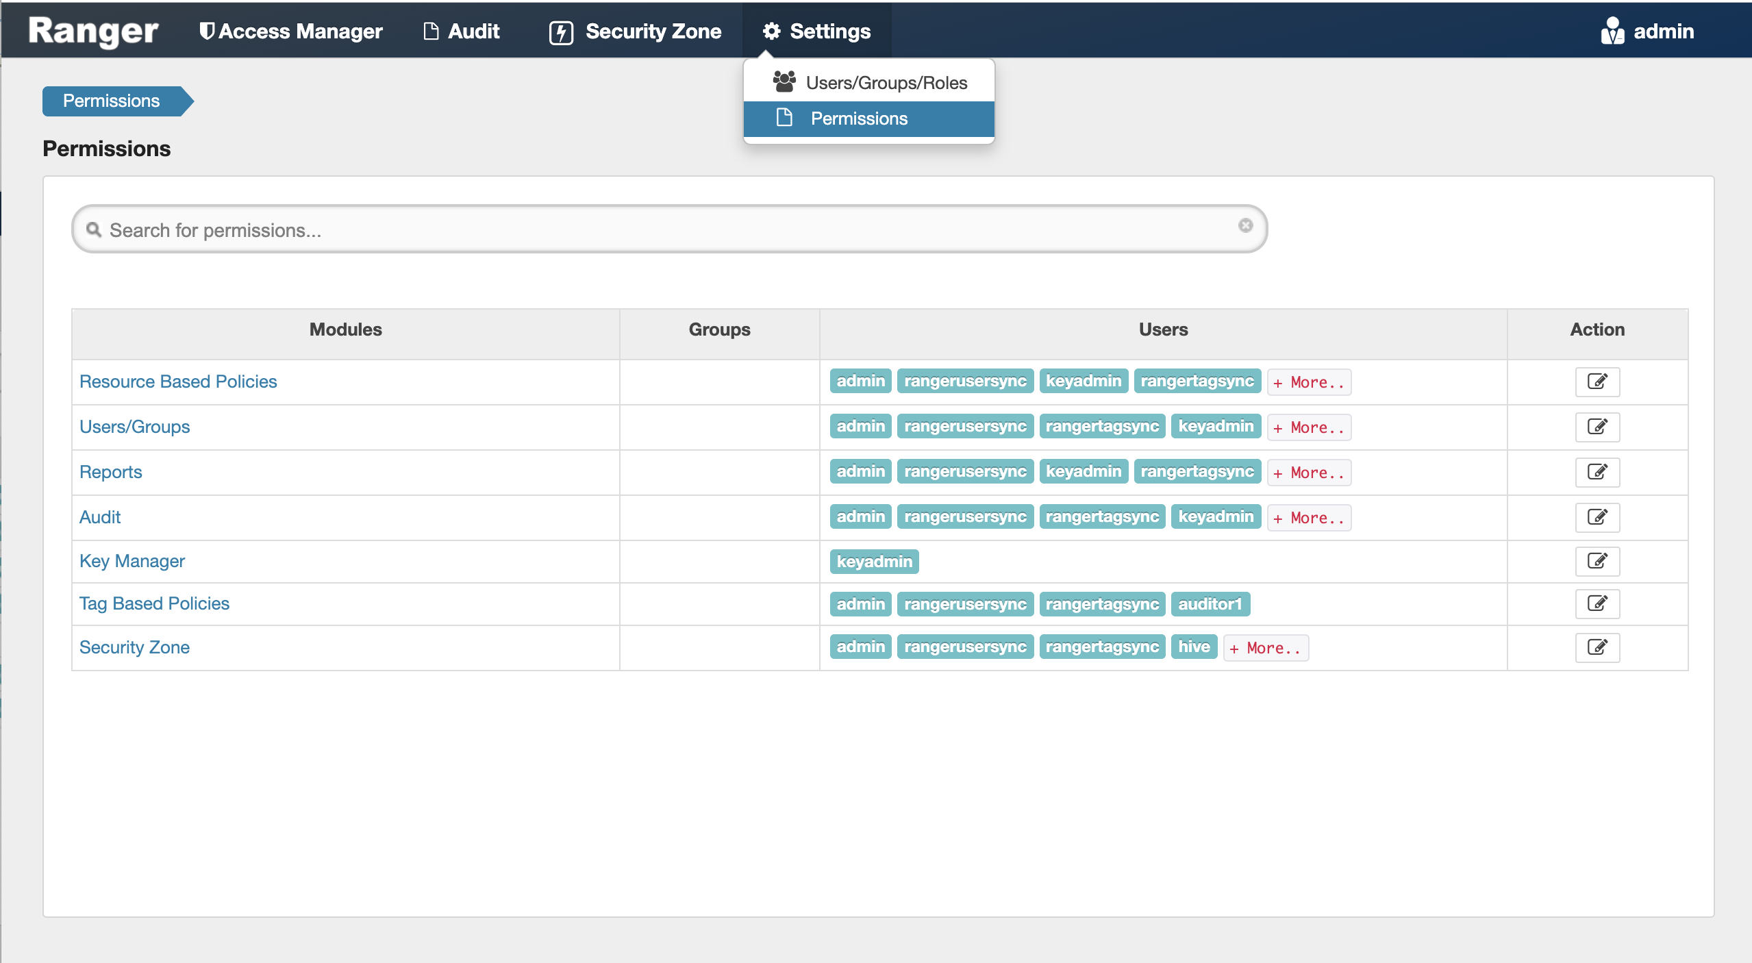Show more users in Reports row
1752x963 pixels.
point(1308,473)
